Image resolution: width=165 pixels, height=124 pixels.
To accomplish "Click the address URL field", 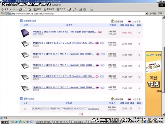I will point(78,14).
